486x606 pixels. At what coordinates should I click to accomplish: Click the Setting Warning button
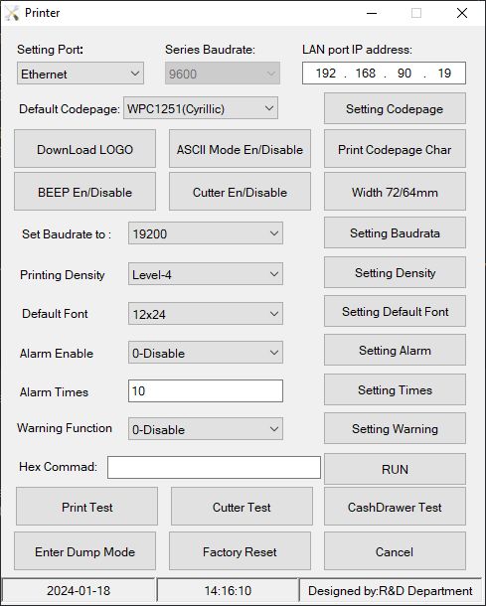coord(395,428)
